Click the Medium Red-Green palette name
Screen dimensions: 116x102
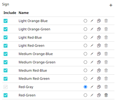pos(34,79)
